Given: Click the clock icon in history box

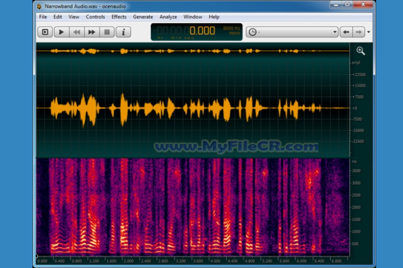Looking at the screenshot, I should pyautogui.click(x=252, y=32).
